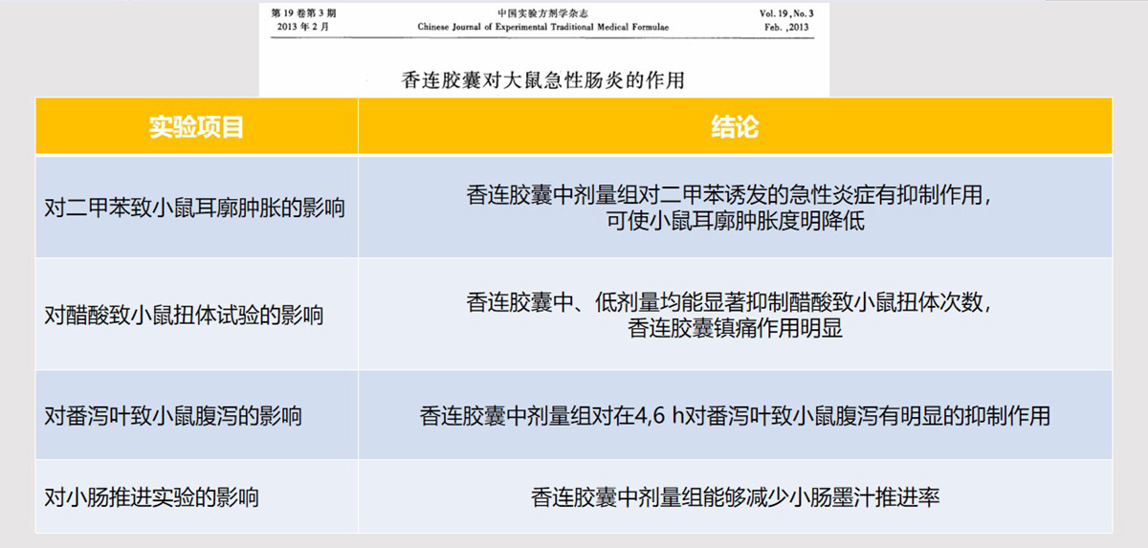The width and height of the screenshot is (1148, 548).
Task: Select the English journal name in header
Action: click(x=542, y=27)
